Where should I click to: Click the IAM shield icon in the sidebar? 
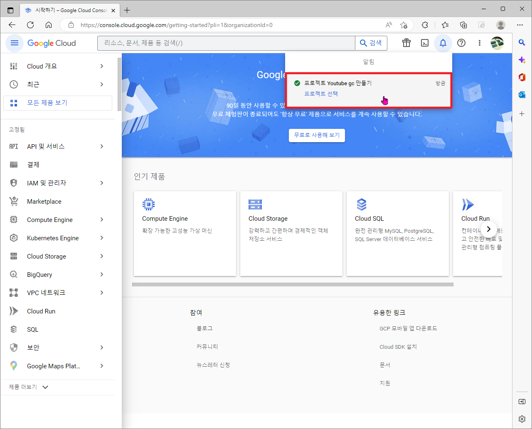pyautogui.click(x=14, y=183)
